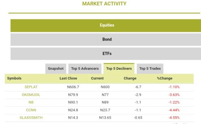This screenshot has width=201, height=124.
Task: Click the Symbols column header
Action: [14, 78]
